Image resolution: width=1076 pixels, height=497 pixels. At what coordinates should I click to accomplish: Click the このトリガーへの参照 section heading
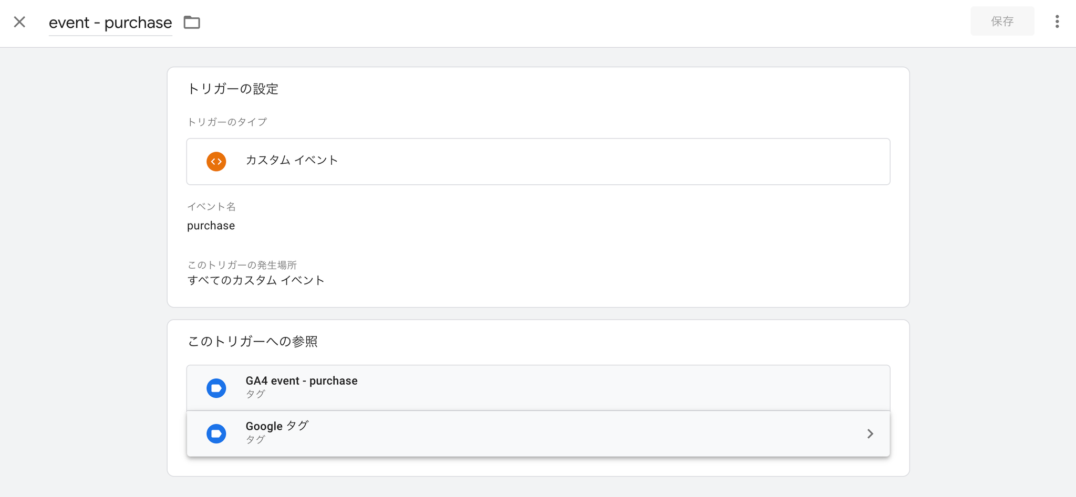click(x=252, y=342)
